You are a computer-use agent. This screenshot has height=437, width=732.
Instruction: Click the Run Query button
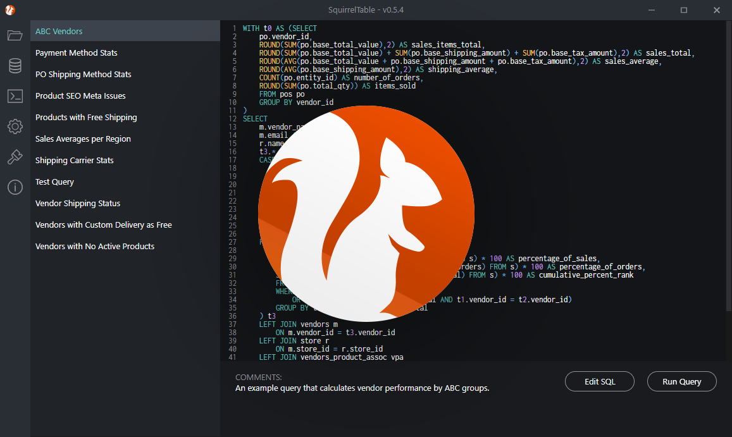(681, 381)
